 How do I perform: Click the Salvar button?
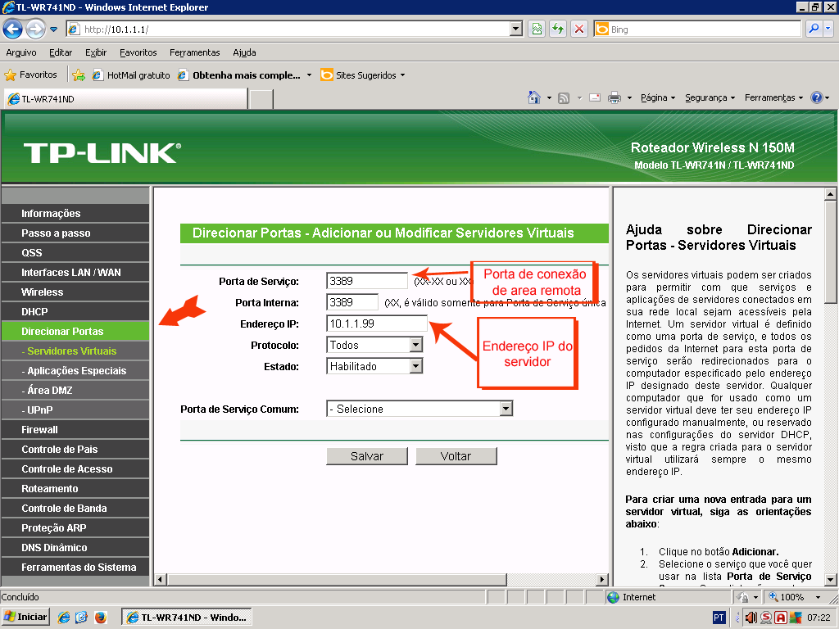(x=367, y=456)
